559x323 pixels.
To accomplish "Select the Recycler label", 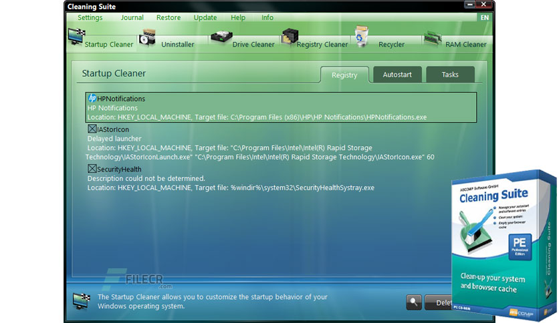I will tap(391, 45).
